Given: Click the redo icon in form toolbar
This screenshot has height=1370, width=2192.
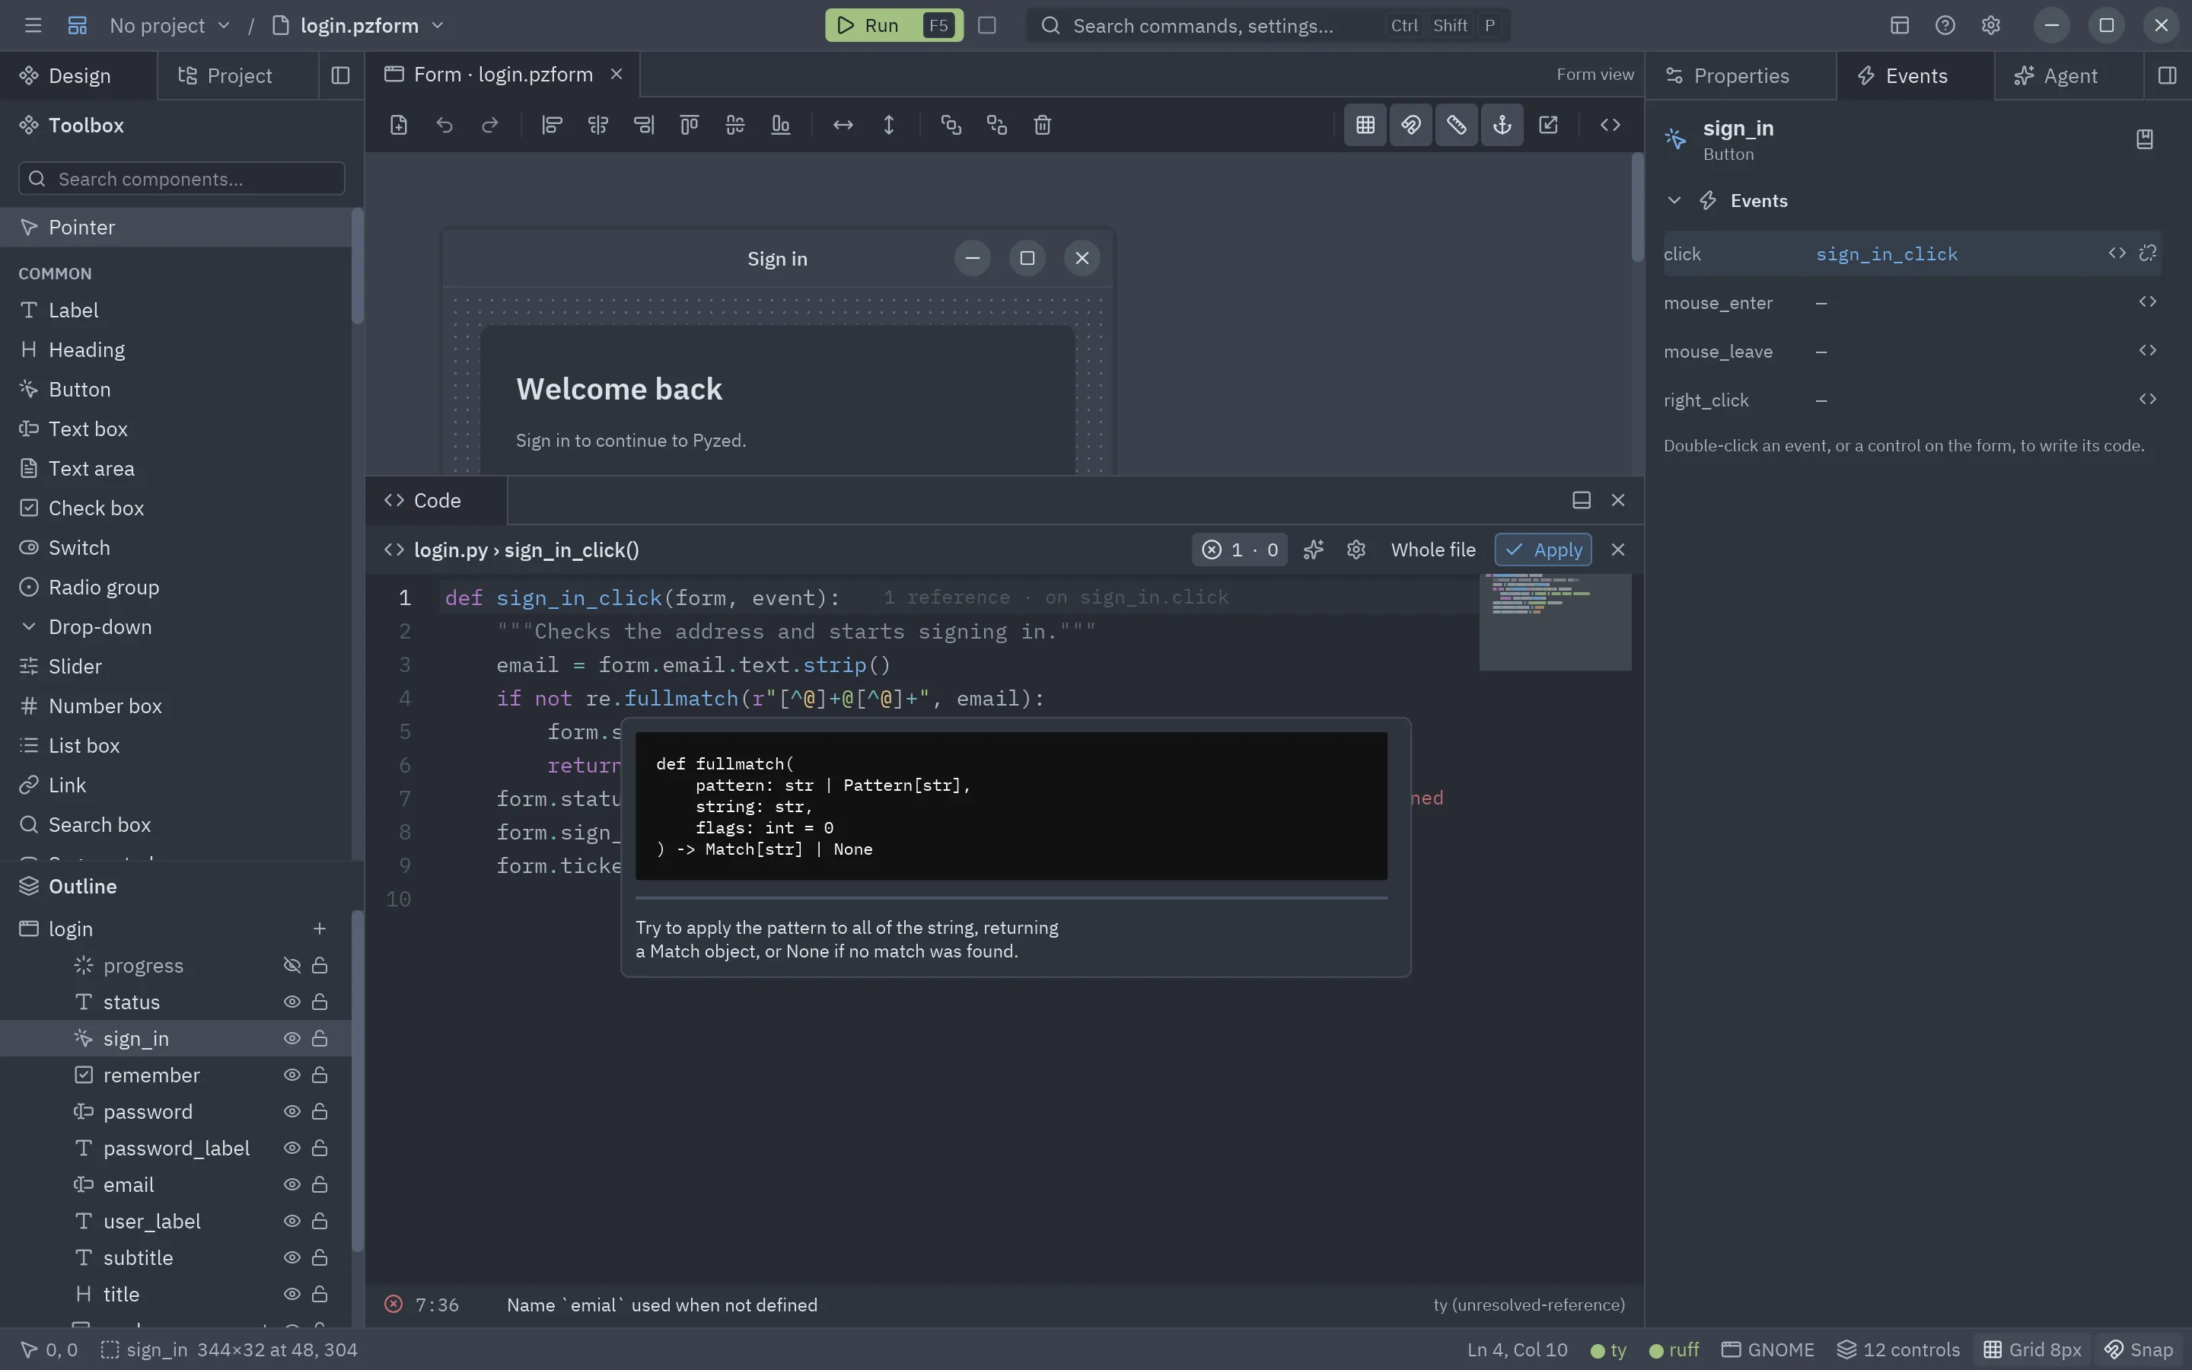Looking at the screenshot, I should 490,125.
